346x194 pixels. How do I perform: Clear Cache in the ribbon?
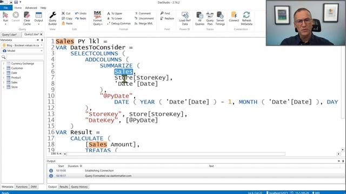[x=27, y=18]
